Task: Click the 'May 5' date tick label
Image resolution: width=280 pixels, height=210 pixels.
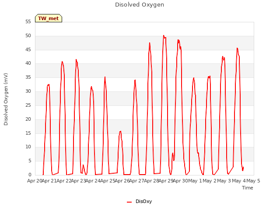Action: pyautogui.click(x=253, y=181)
